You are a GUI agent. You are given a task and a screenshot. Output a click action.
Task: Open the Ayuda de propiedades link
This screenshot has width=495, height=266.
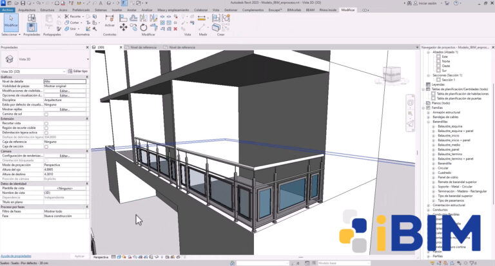(x=15, y=256)
